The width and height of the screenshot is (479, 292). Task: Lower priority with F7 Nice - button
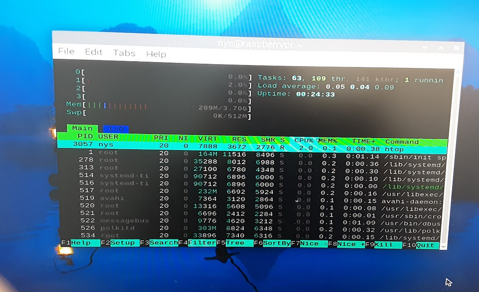pyautogui.click(x=309, y=244)
